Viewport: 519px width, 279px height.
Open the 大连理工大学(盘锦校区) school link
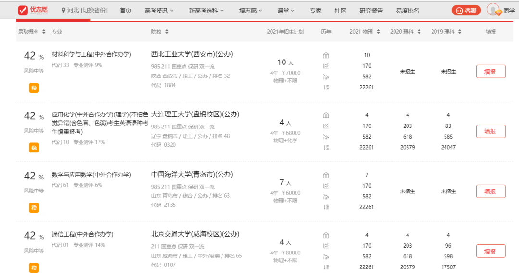(195, 114)
